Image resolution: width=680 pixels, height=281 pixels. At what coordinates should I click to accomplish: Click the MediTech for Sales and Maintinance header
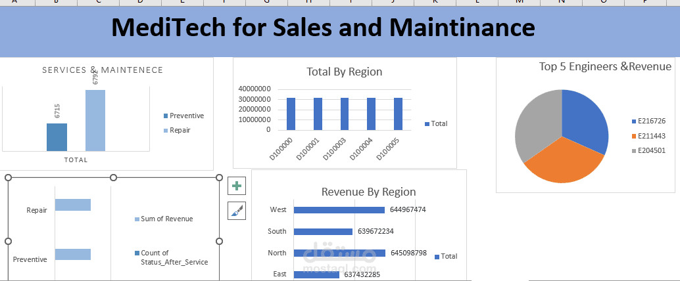point(322,28)
